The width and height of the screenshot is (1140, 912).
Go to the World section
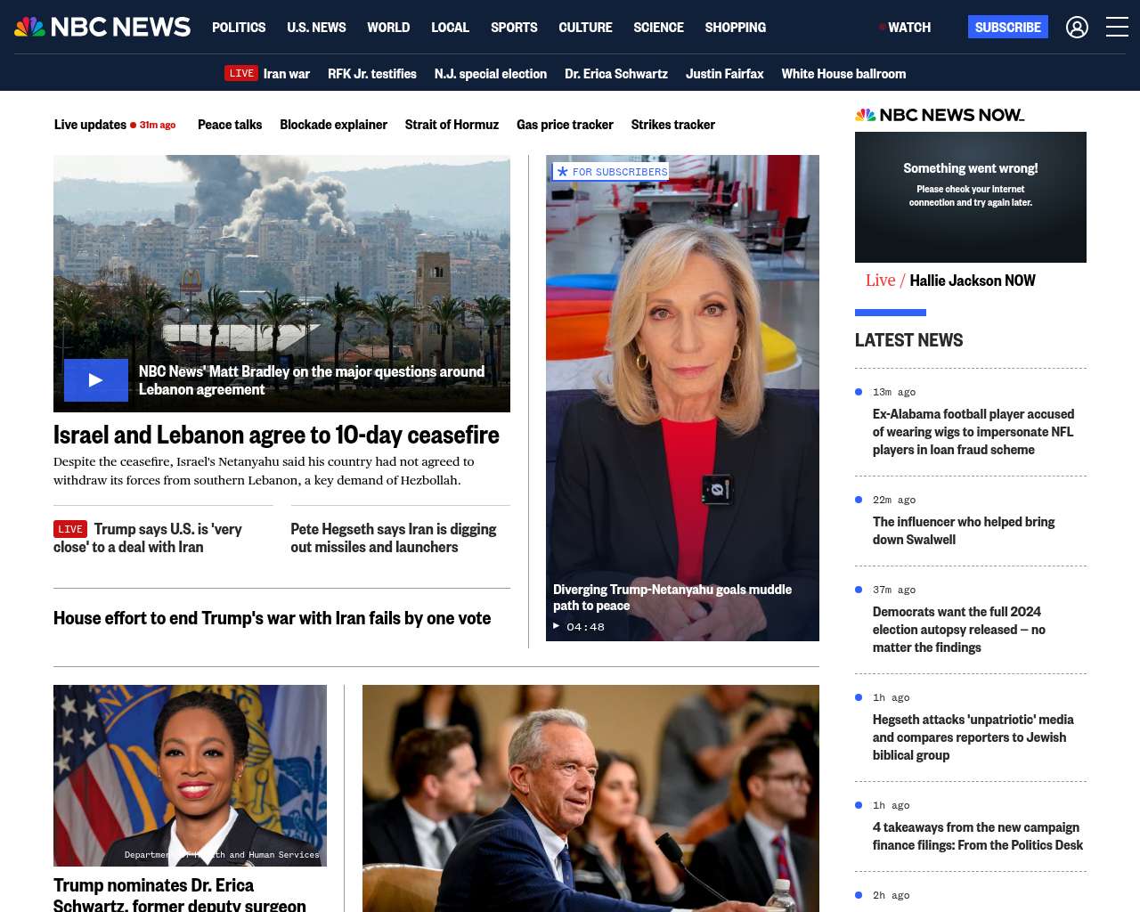388,28
